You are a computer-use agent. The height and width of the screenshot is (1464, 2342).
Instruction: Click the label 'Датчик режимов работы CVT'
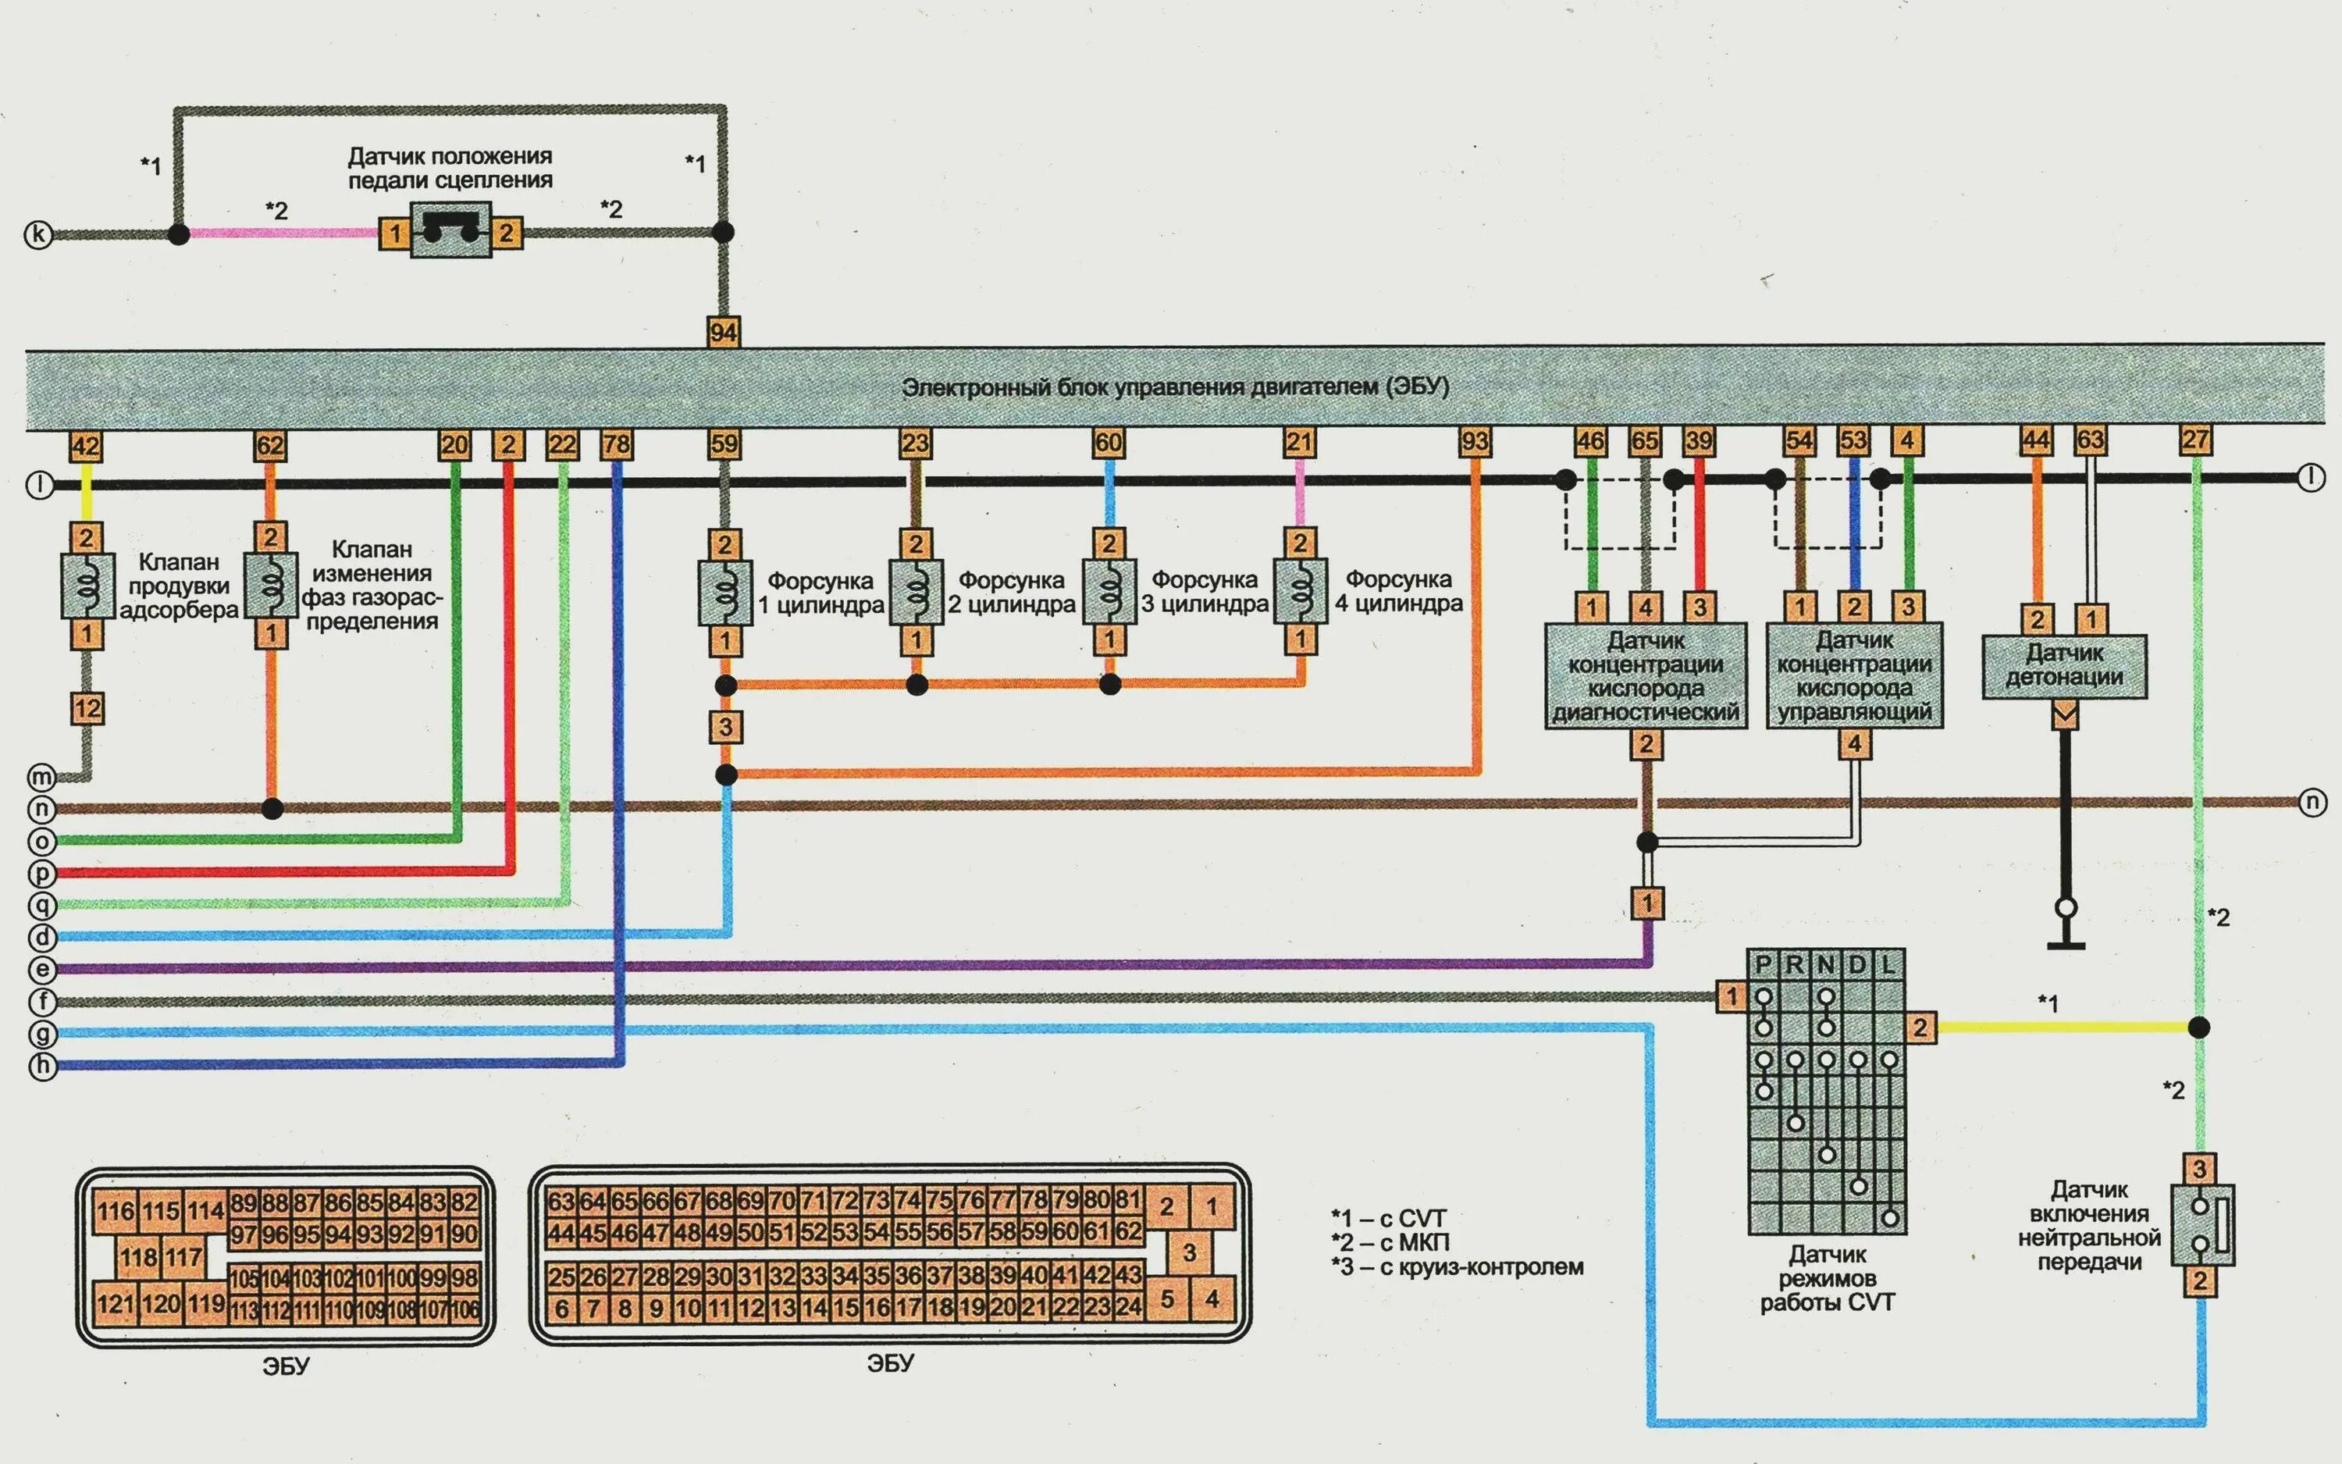[x=1827, y=1279]
